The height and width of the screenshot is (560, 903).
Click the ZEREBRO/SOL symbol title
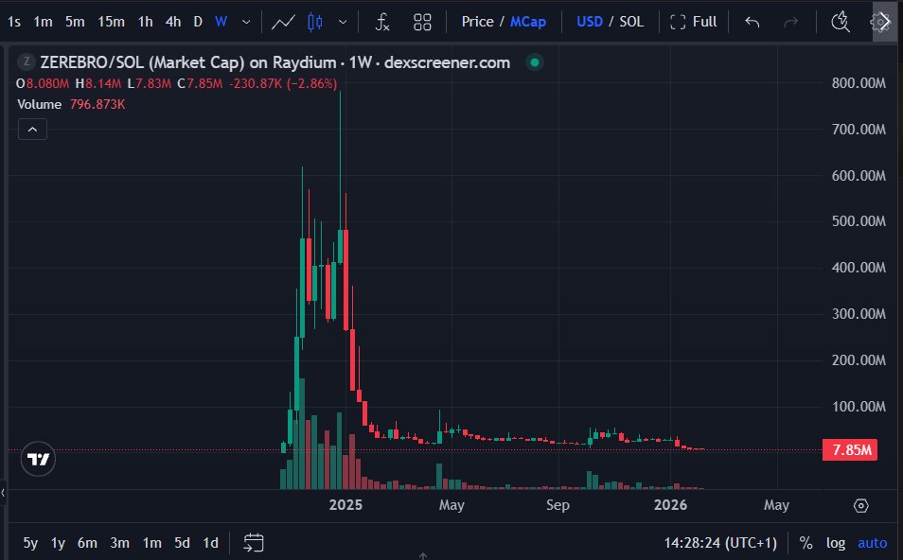tap(275, 62)
